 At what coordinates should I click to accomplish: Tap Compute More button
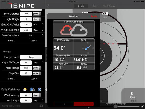tap(11, 106)
